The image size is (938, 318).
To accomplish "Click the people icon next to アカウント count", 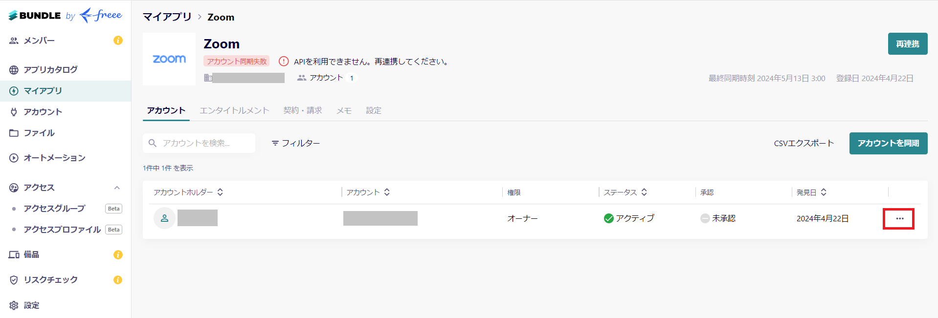I will coord(302,78).
